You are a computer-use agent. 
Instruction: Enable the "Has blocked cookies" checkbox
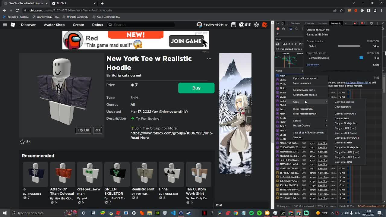click(277, 49)
